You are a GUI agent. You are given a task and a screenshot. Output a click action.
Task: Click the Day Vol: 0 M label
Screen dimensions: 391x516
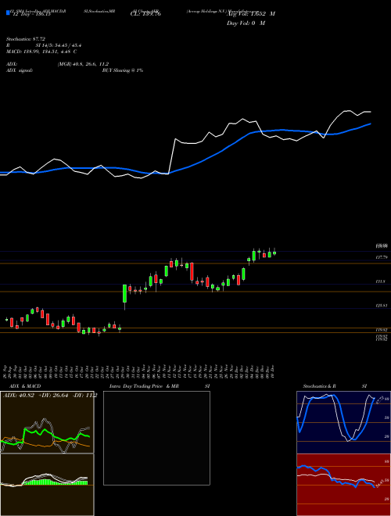246,23
